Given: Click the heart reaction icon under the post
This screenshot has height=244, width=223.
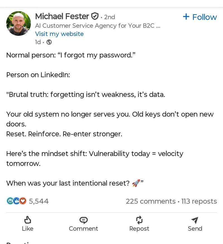Looking at the screenshot, I should 23,201.
